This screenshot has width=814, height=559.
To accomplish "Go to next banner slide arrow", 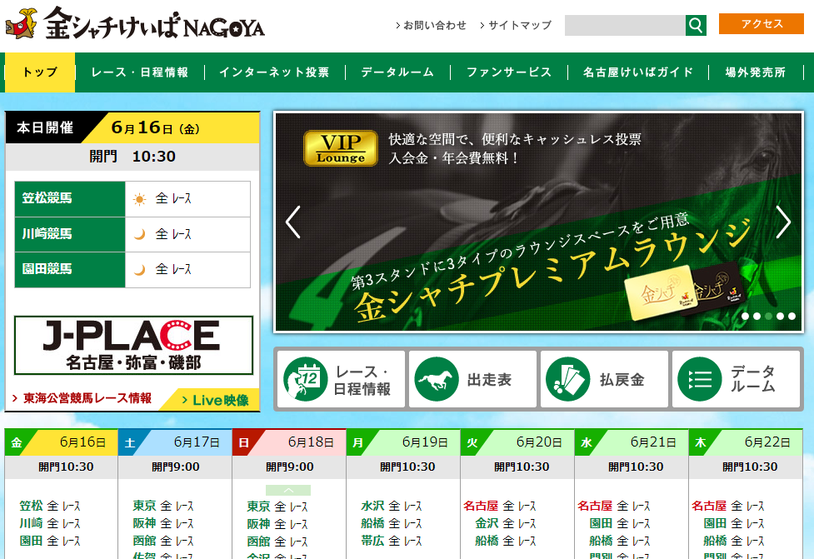I will click(783, 222).
